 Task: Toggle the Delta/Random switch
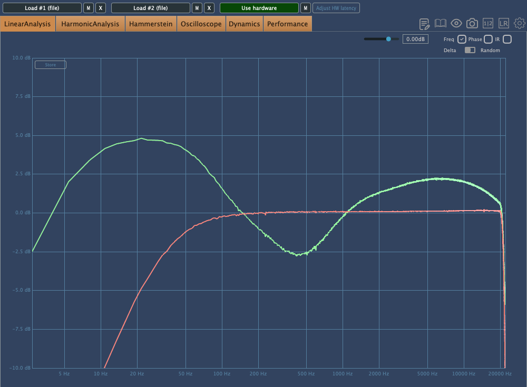[470, 50]
